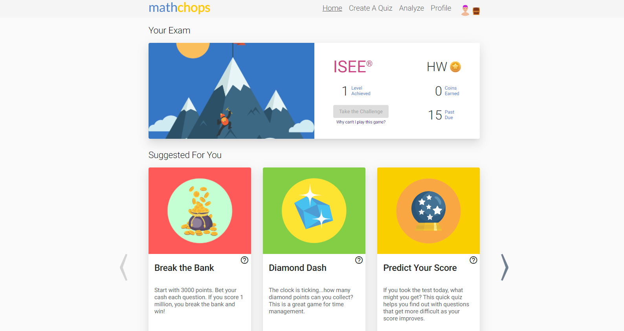The width and height of the screenshot is (624, 331).
Task: Open the user avatar icon
Action: click(465, 10)
